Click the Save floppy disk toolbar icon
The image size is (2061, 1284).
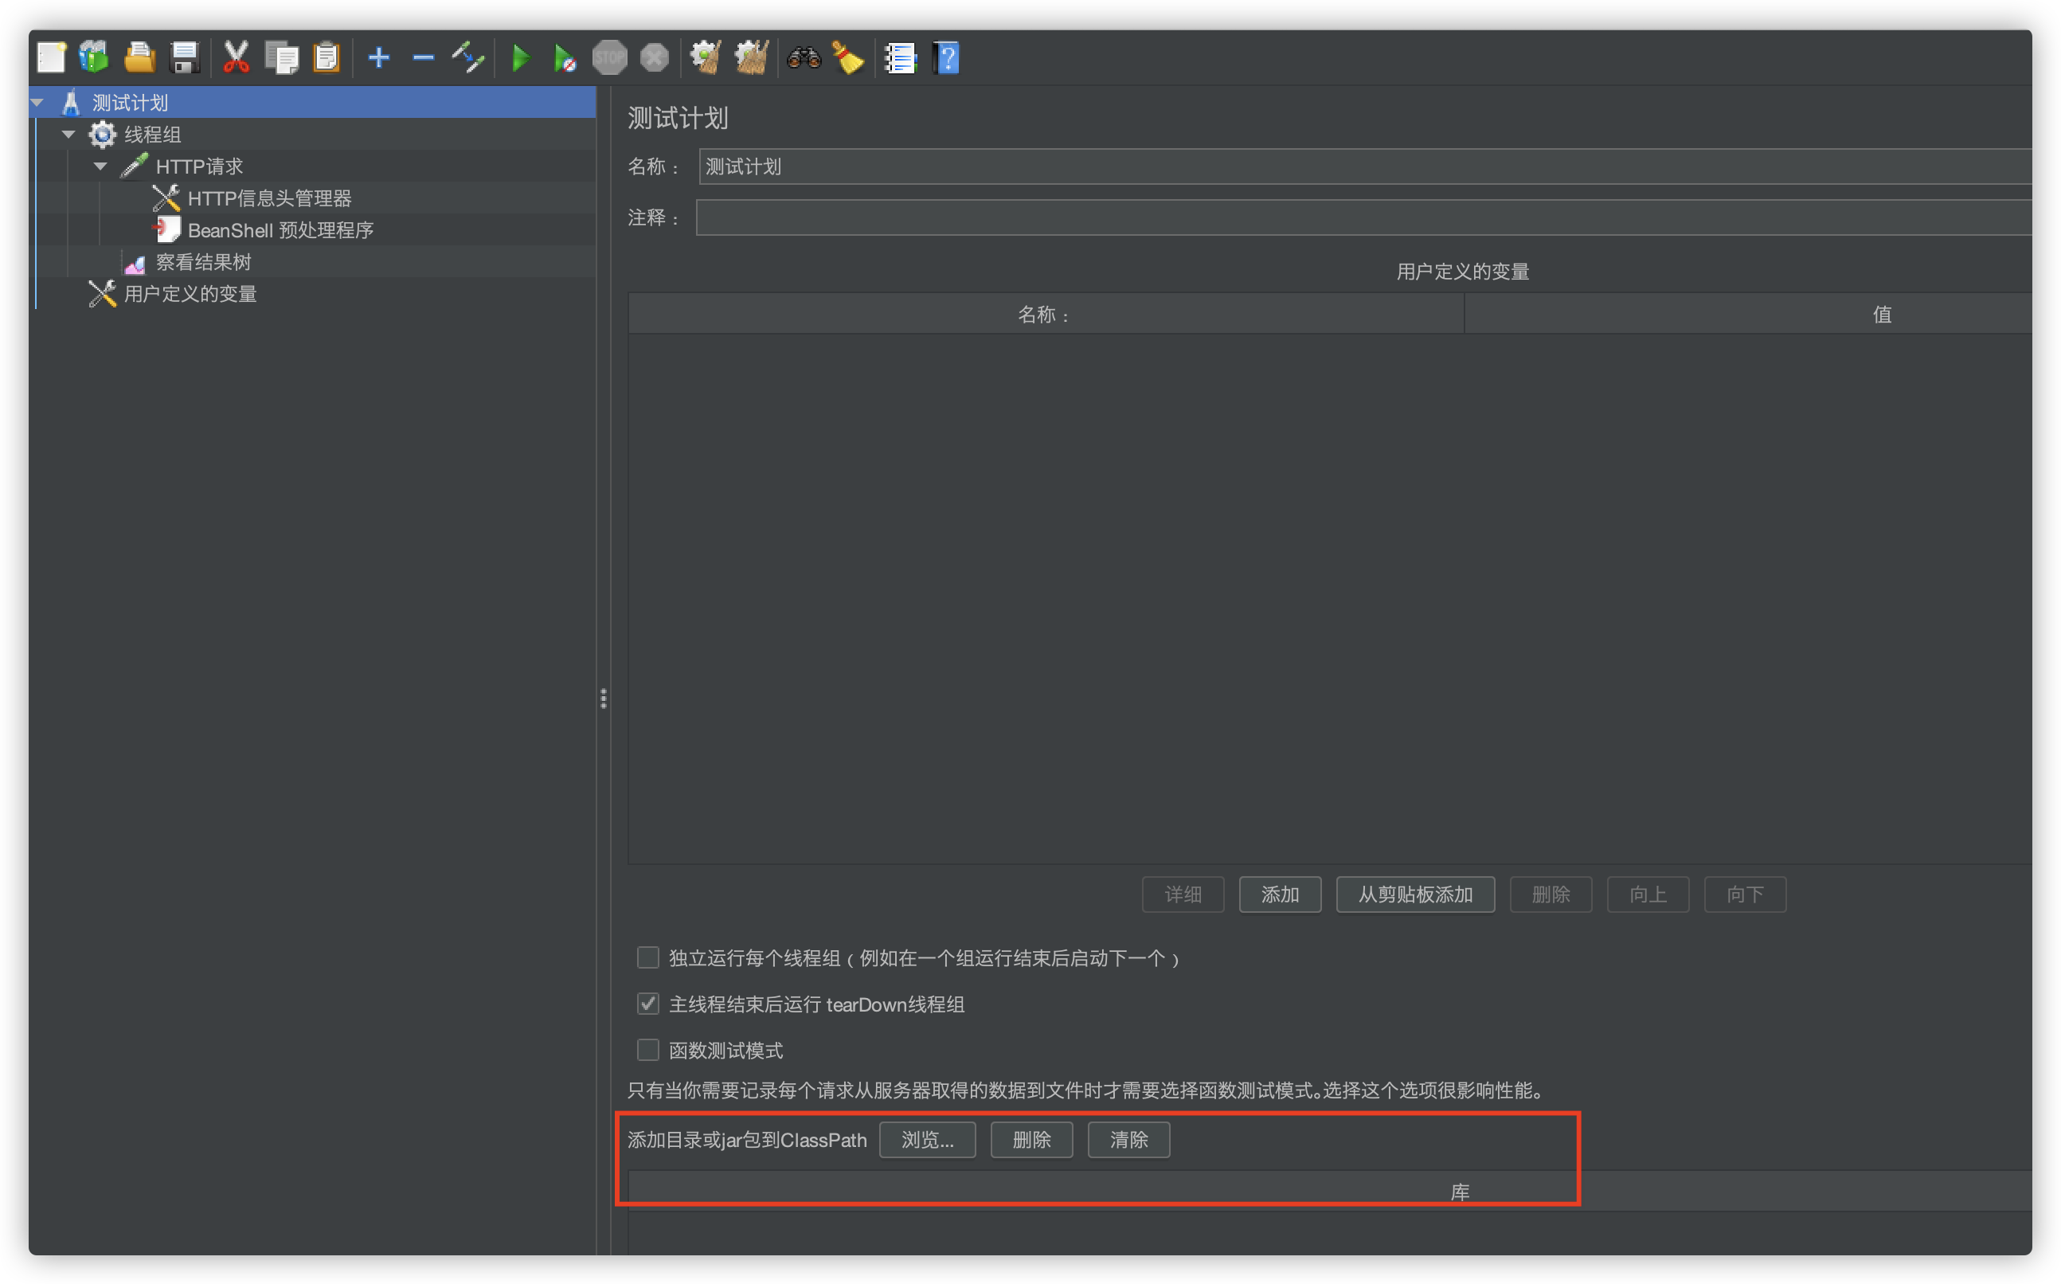184,57
